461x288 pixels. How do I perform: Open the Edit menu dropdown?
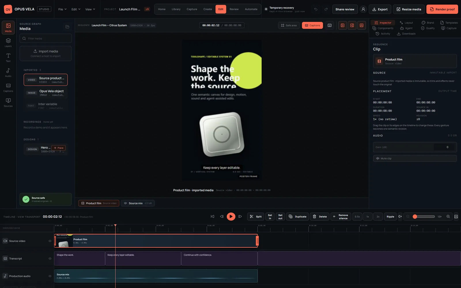coord(76,9)
